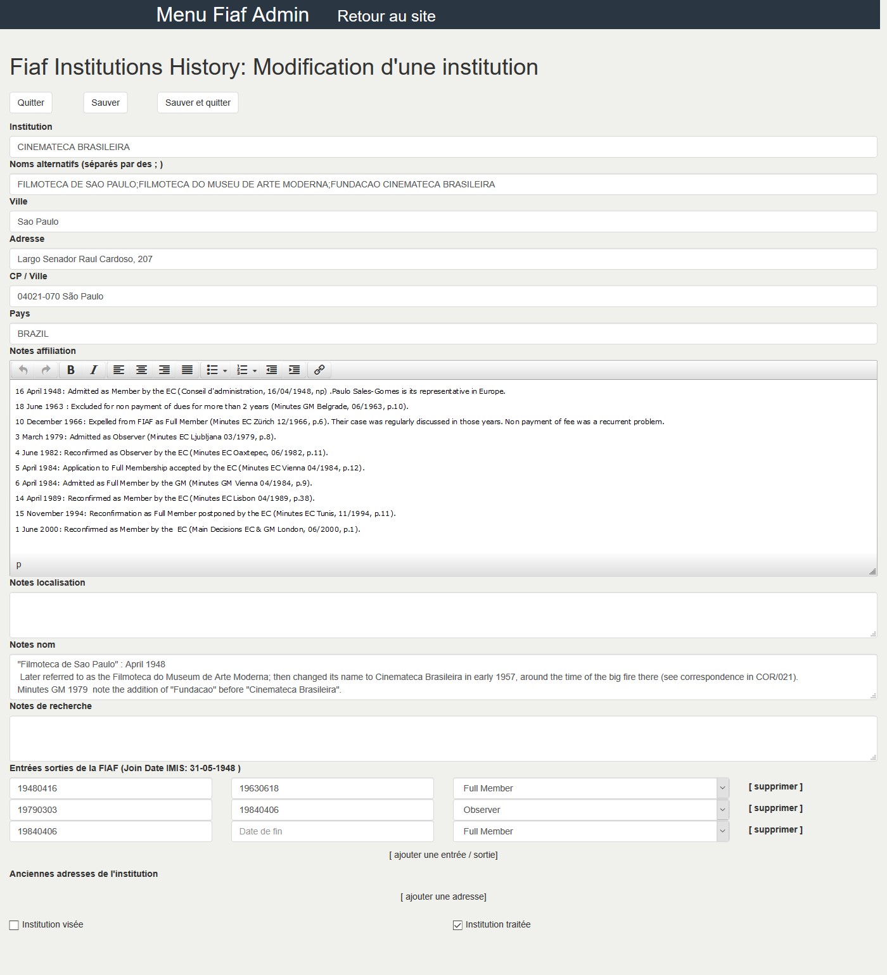Click the line starting '4 June 1982'
Viewport: 887px width, 975px height.
(x=172, y=453)
